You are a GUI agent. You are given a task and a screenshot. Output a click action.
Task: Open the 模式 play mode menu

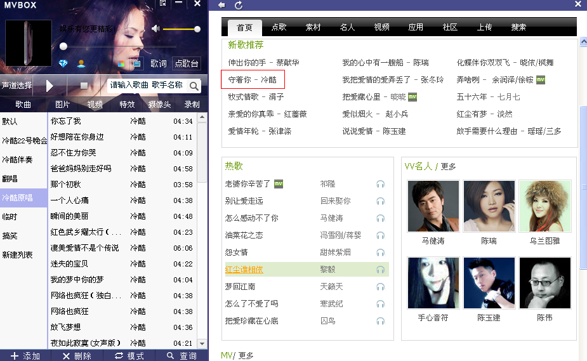129,356
